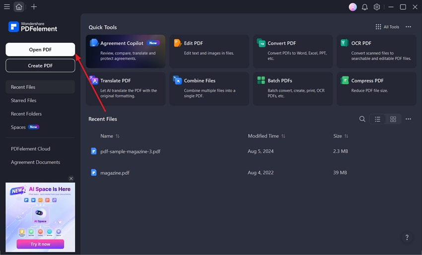422x255 pixels.
Task: Sort recent files by Name
Action: (110, 136)
